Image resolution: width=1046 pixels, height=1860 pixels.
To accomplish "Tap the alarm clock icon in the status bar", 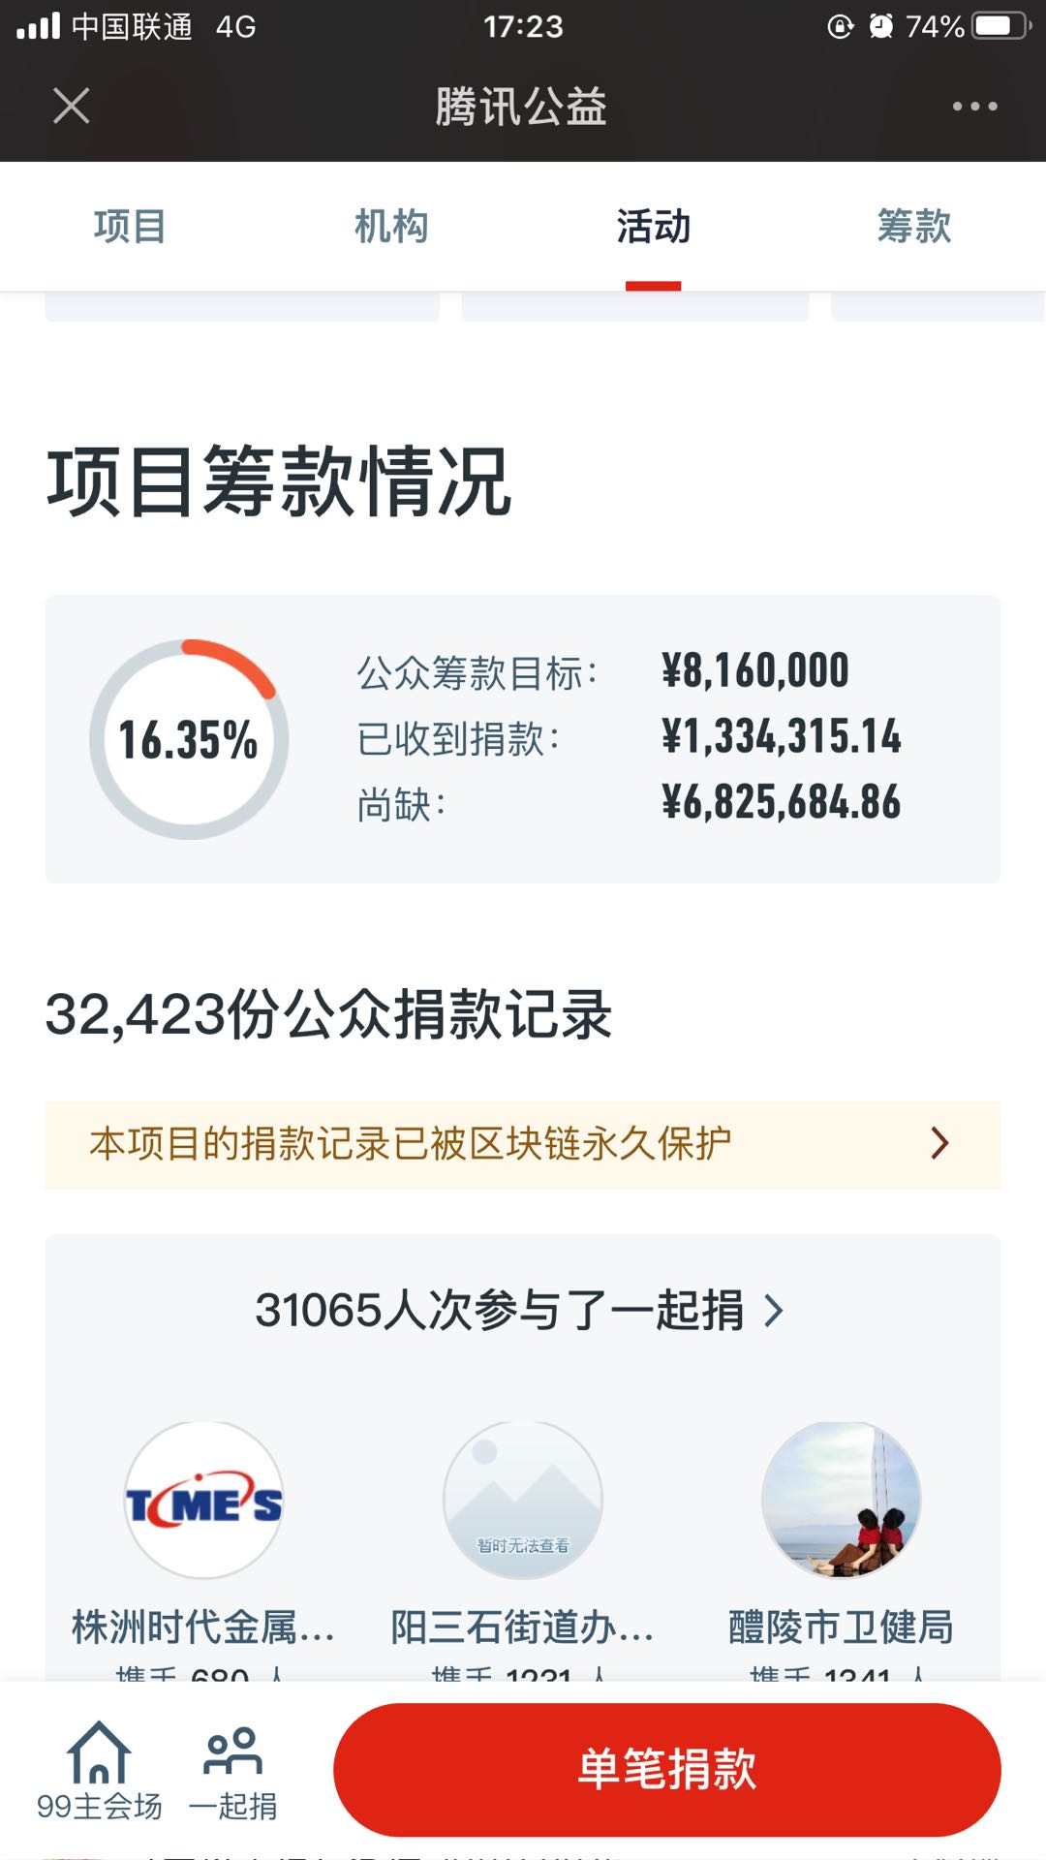I will click(879, 26).
